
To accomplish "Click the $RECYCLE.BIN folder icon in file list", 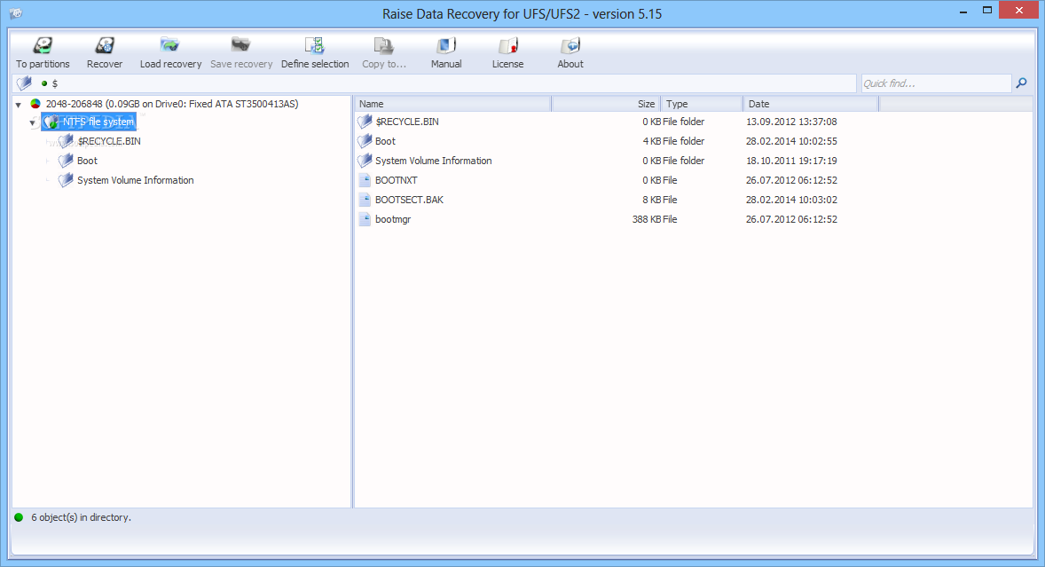I will [365, 122].
